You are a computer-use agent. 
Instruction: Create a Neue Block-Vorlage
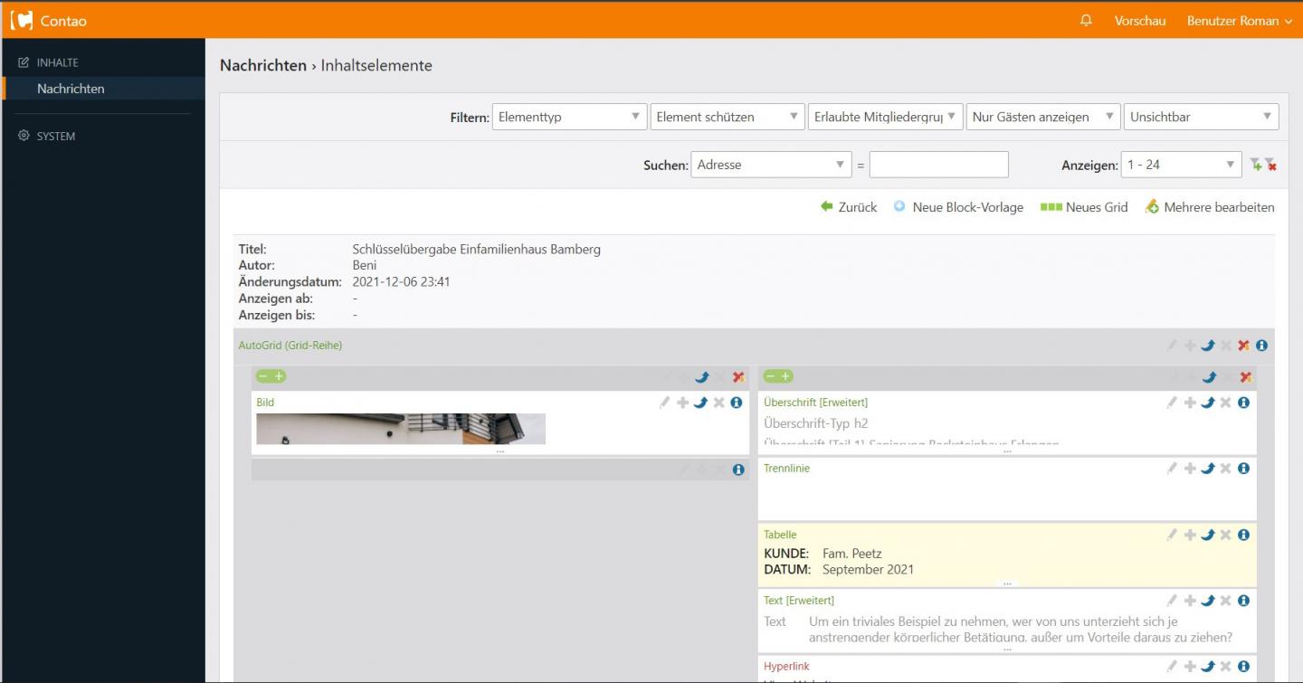tap(958, 207)
